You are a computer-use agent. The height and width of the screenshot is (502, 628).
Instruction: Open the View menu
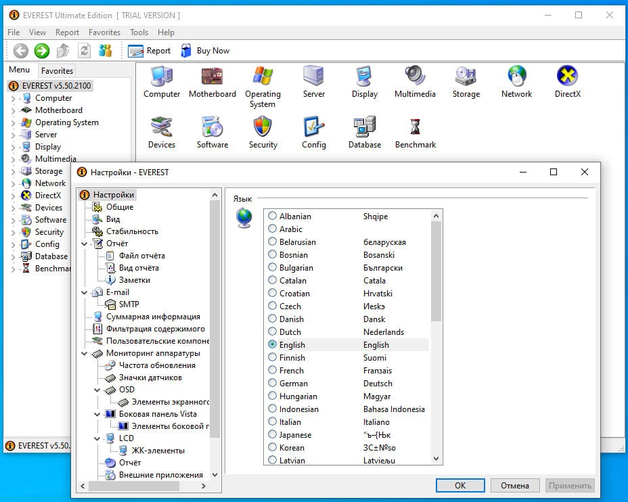(x=37, y=32)
